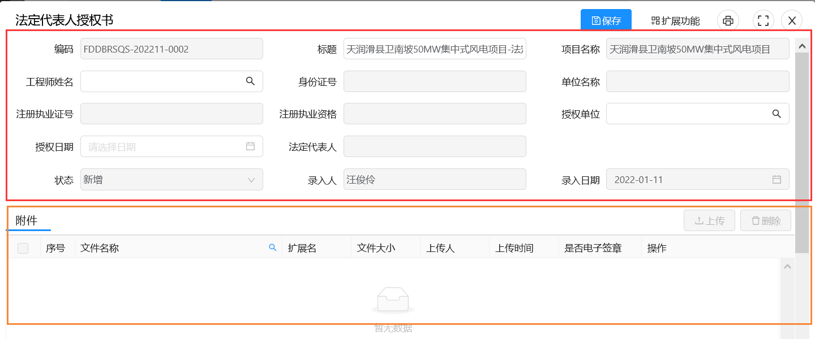Open calendar icon in 授权日期 field
Image resolution: width=815 pixels, height=339 pixels.
click(x=250, y=146)
